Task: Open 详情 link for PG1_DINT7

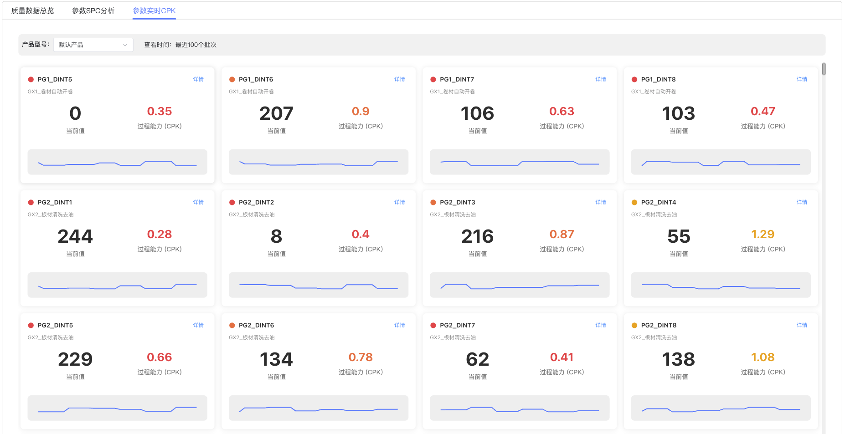Action: pos(600,79)
